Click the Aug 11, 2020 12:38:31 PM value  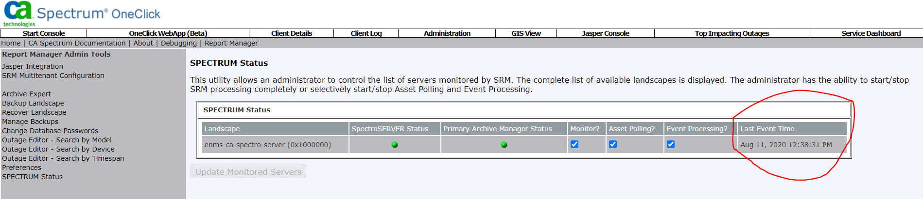(786, 145)
